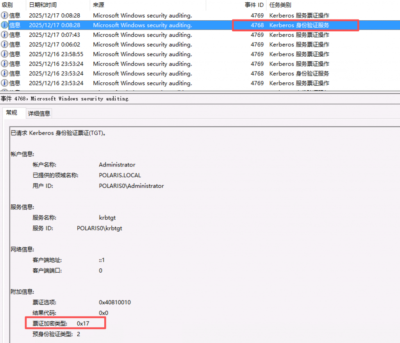Click the info icon of the highlighted 4768 event
Viewport: 400px width, 343px height.
click(x=4, y=25)
